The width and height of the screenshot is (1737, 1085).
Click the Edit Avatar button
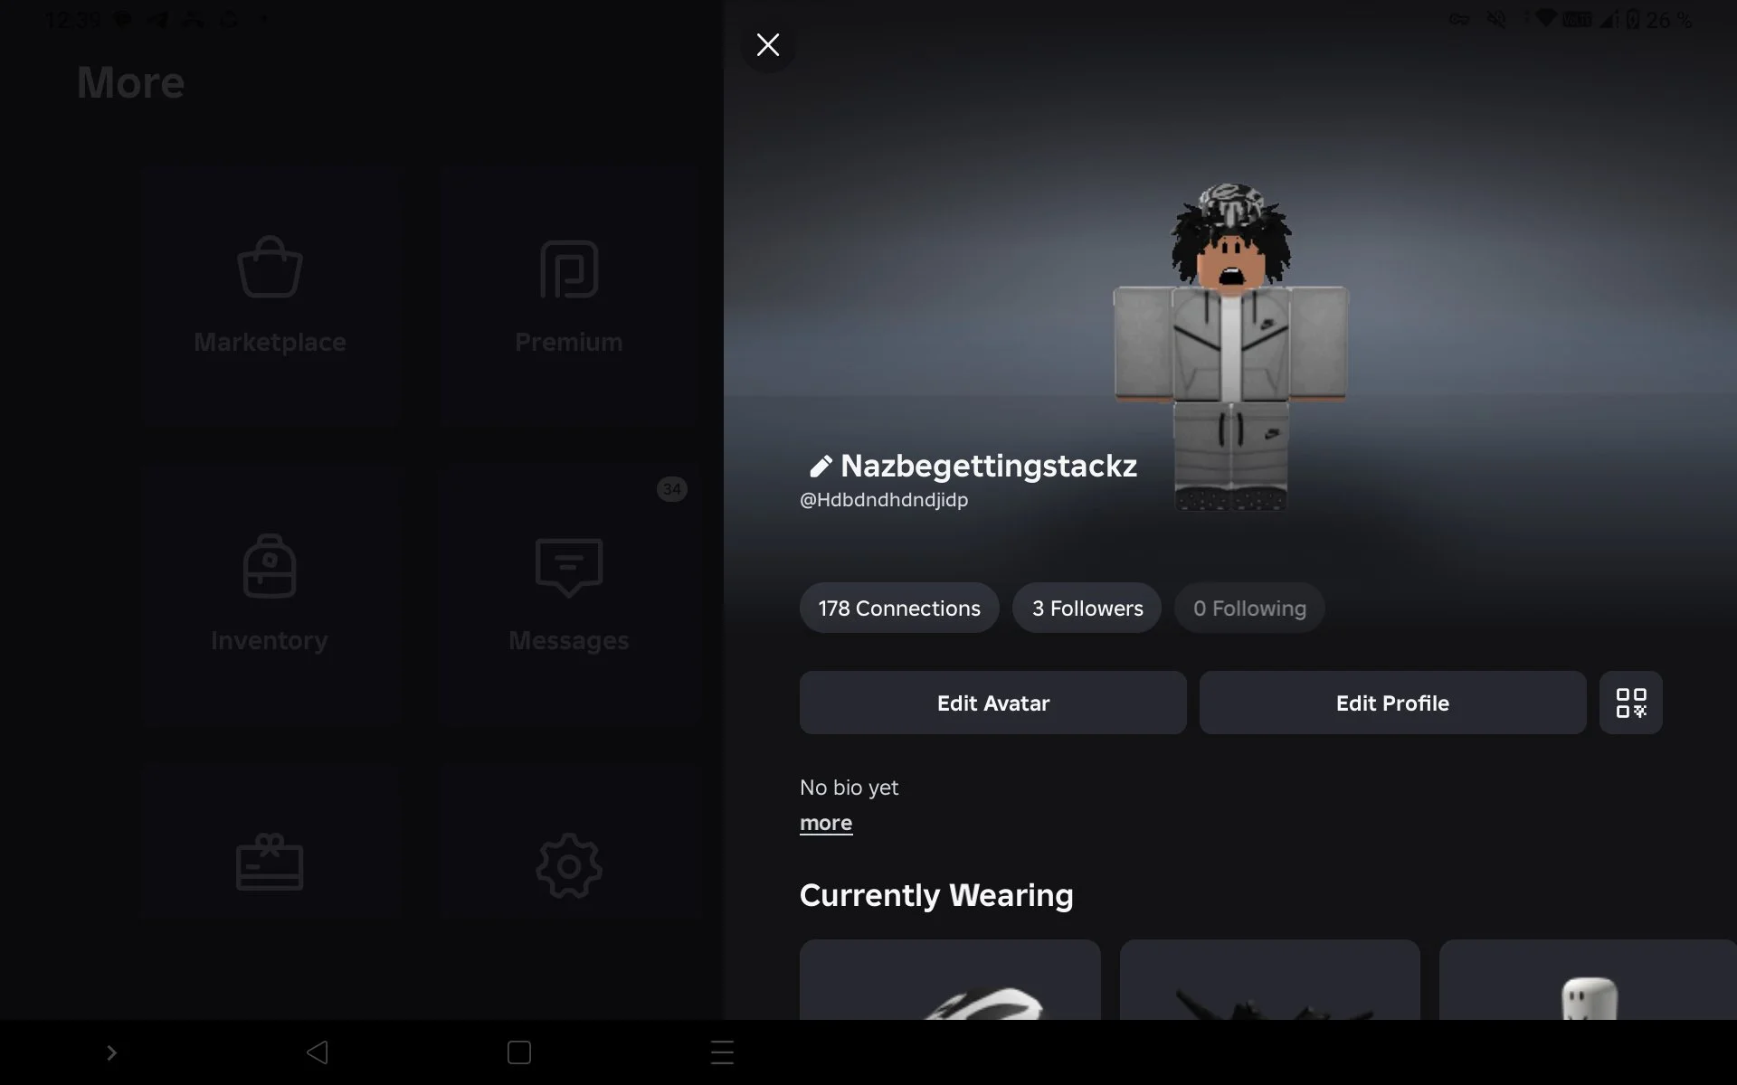pos(993,703)
